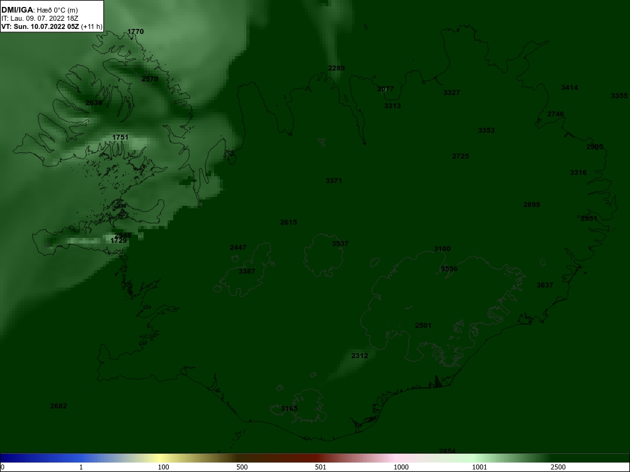Click the map value 3355
The width and height of the screenshot is (630, 472).
pyautogui.click(x=619, y=96)
